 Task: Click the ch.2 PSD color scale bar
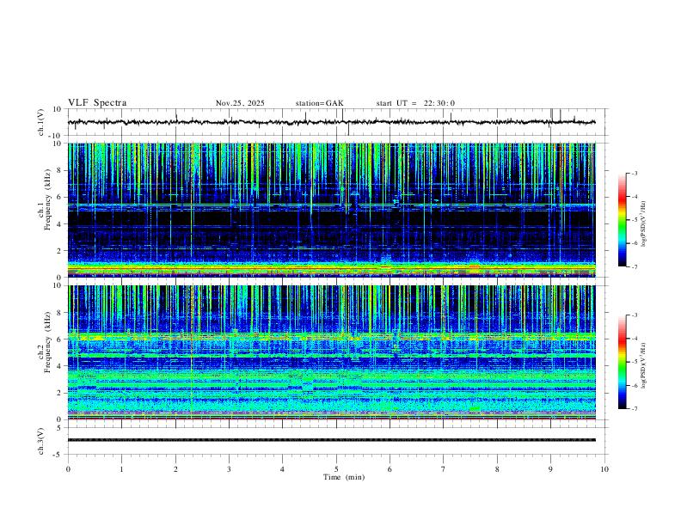pos(622,362)
